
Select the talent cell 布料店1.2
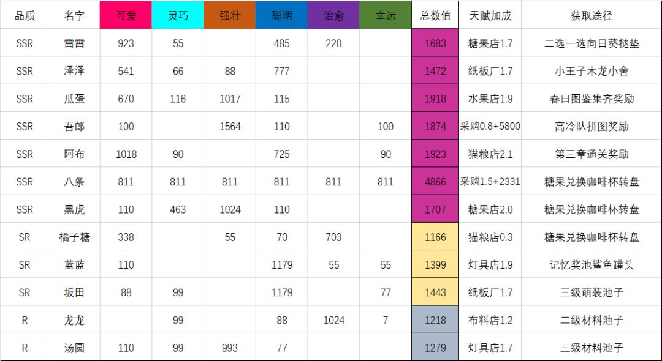[x=490, y=320]
